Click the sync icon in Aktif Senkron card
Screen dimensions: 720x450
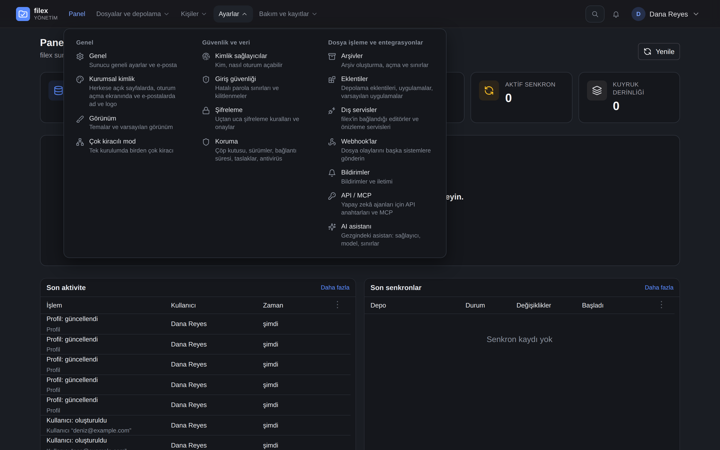(489, 90)
